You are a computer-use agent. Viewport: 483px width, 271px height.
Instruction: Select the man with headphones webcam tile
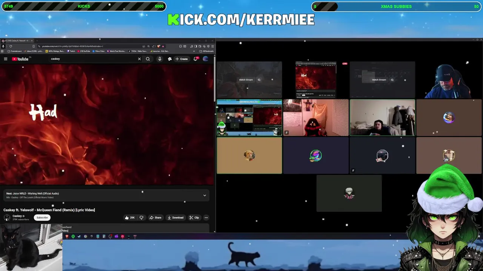(x=382, y=117)
